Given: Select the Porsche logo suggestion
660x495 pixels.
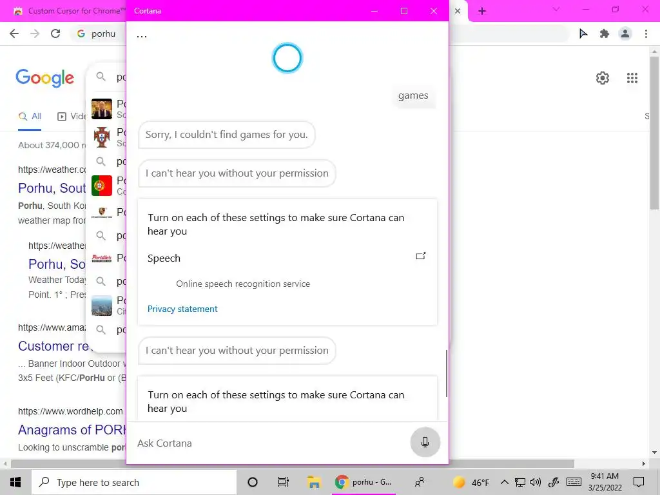Looking at the screenshot, I should coord(102,211).
